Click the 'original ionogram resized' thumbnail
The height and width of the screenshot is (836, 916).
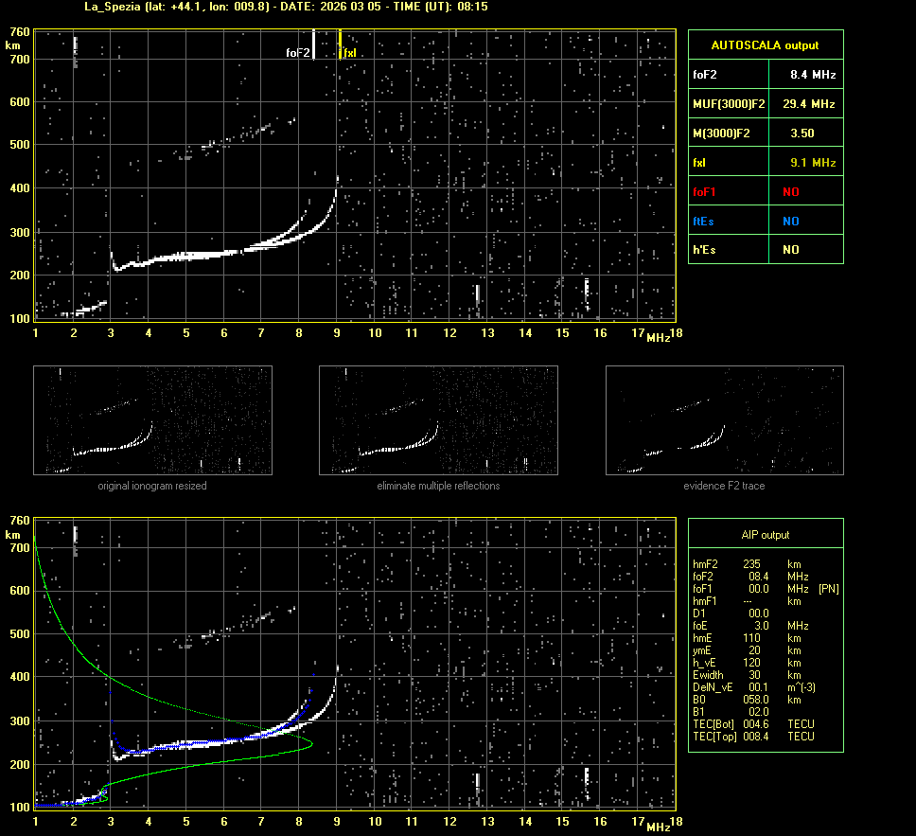click(x=152, y=420)
